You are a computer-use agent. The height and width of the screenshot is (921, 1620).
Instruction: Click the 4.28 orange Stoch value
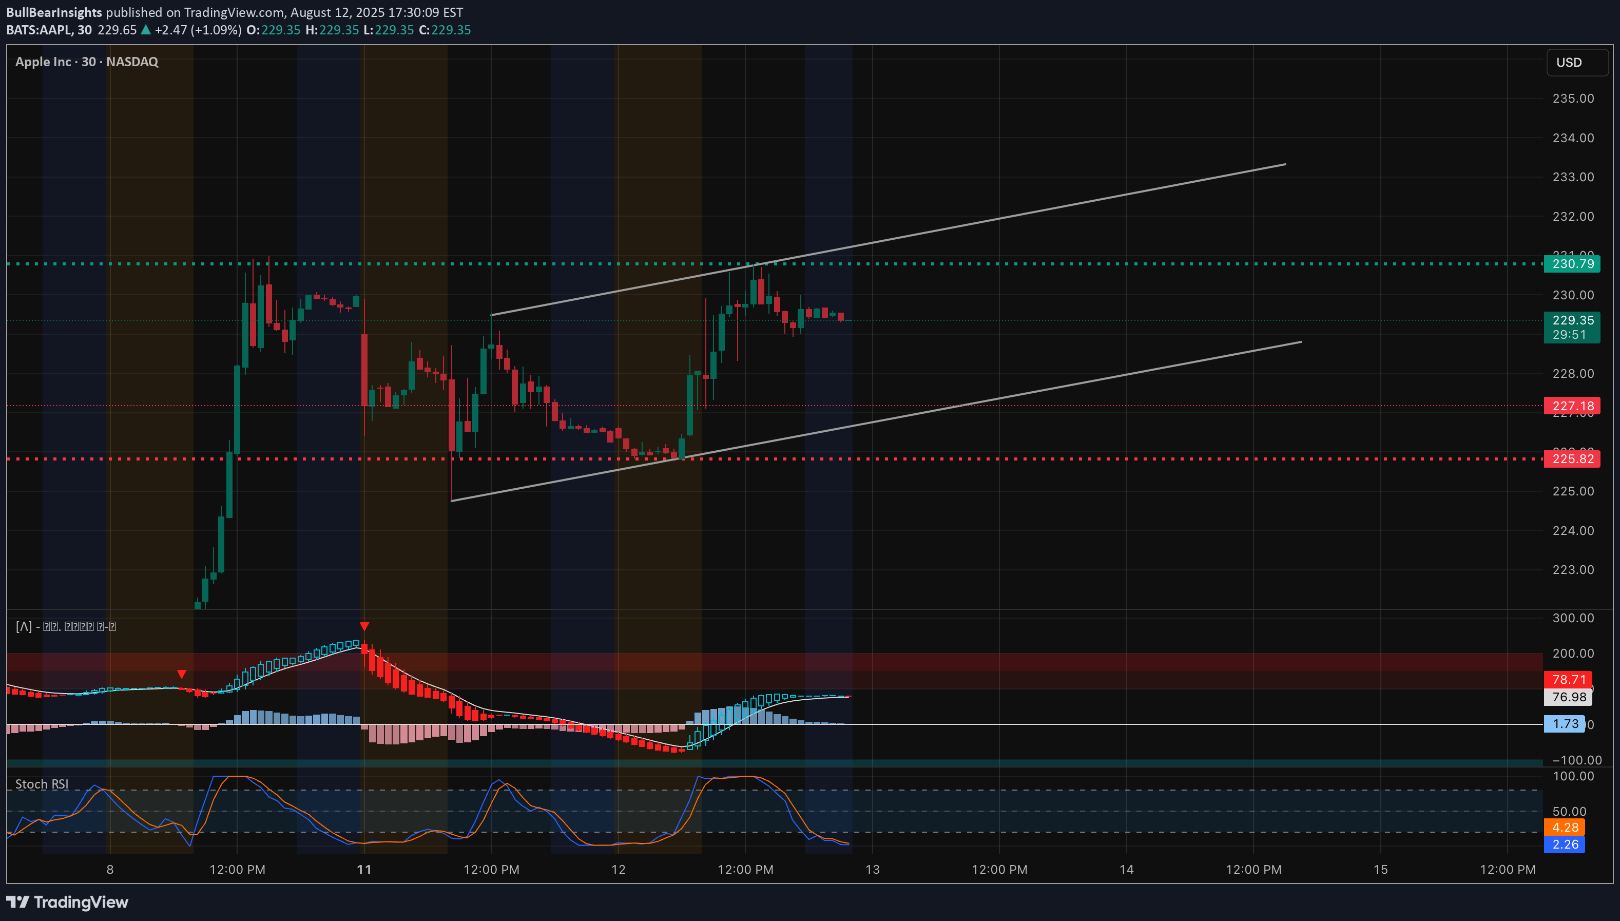coord(1565,828)
